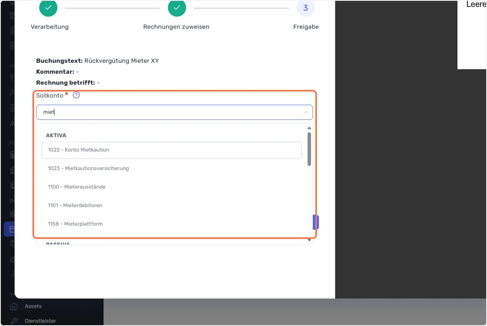487x326 pixels.
Task: Open Assets label in the sidebar
Action: click(33, 306)
